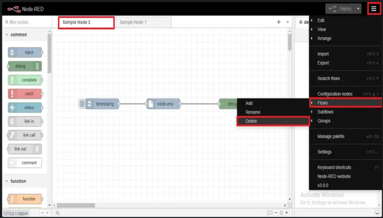Choose Import from the main menu

pyautogui.click(x=345, y=54)
